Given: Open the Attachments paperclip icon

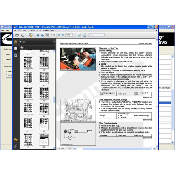Looking at the screenshot, I should [16, 146].
